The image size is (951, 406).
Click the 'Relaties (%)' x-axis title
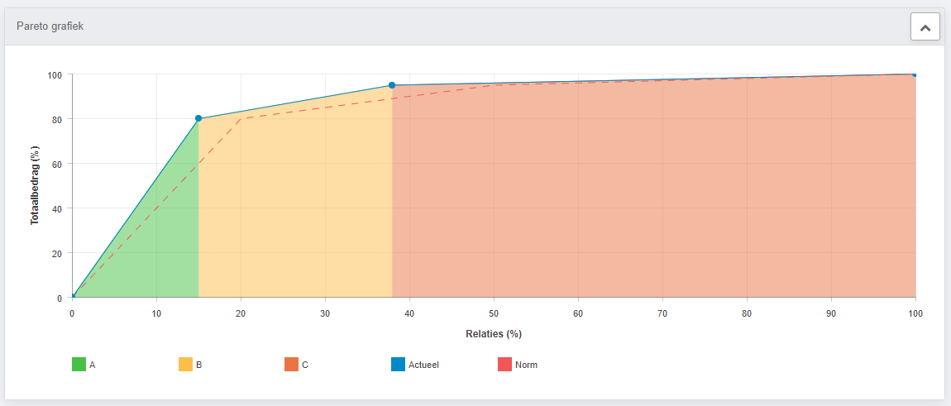[x=494, y=334]
